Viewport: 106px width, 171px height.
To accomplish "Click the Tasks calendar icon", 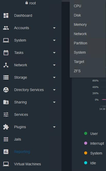I will point(6,53).
